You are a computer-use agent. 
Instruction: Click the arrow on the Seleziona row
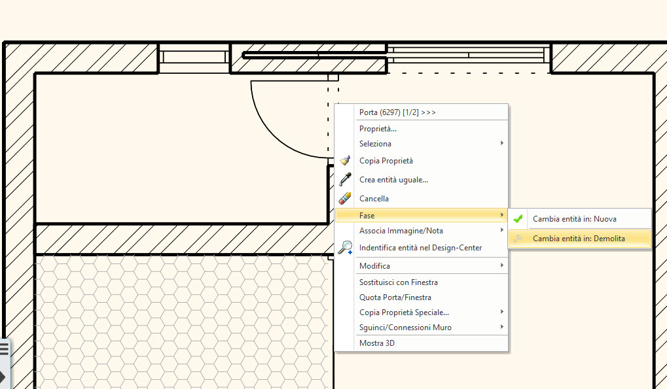point(502,143)
